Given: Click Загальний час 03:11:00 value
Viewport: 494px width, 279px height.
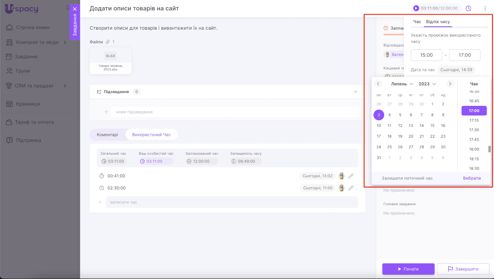Looking at the screenshot, I should (x=113, y=161).
